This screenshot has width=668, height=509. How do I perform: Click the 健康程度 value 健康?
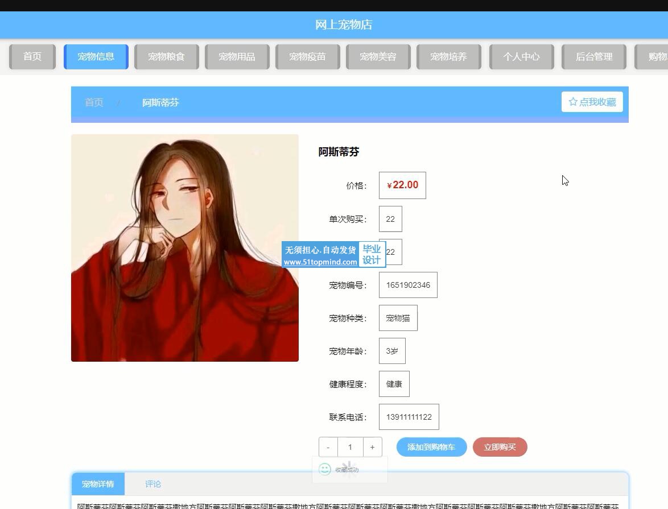(394, 384)
